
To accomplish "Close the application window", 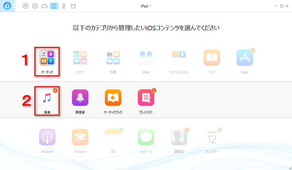I will (287, 6).
